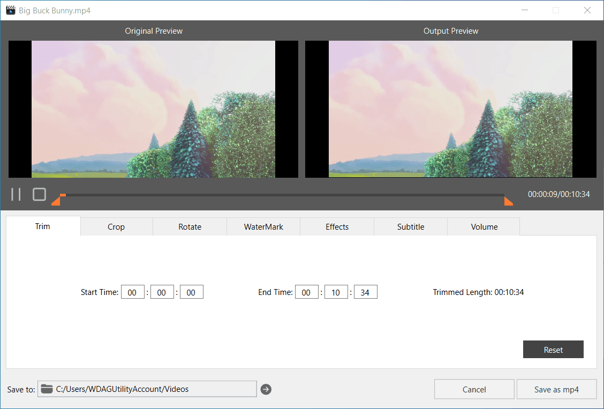Click the app clapperboard icon in title bar
The height and width of the screenshot is (409, 604).
(x=11, y=10)
